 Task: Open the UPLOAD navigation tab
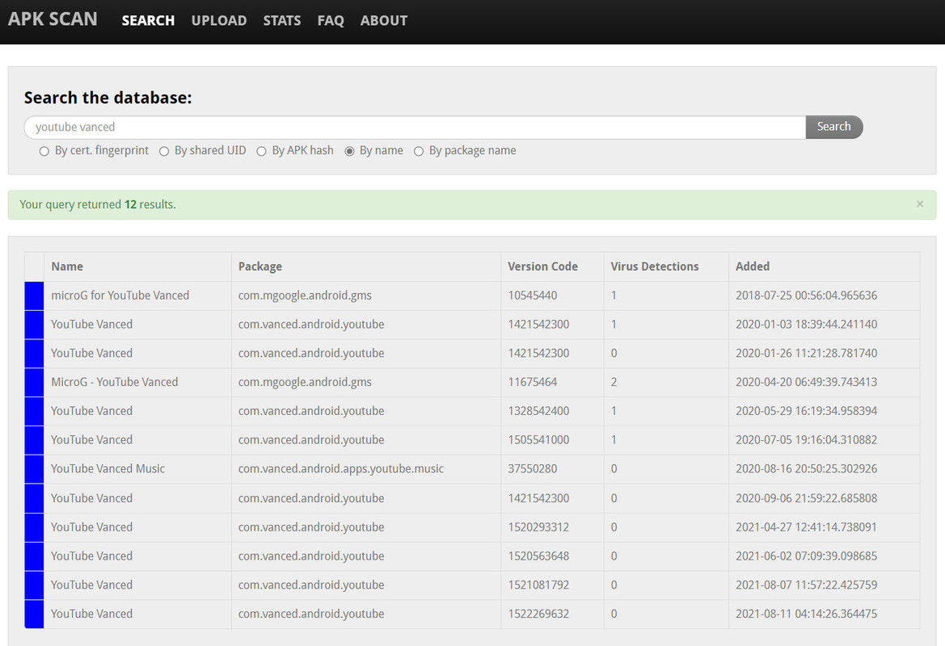[x=219, y=20]
